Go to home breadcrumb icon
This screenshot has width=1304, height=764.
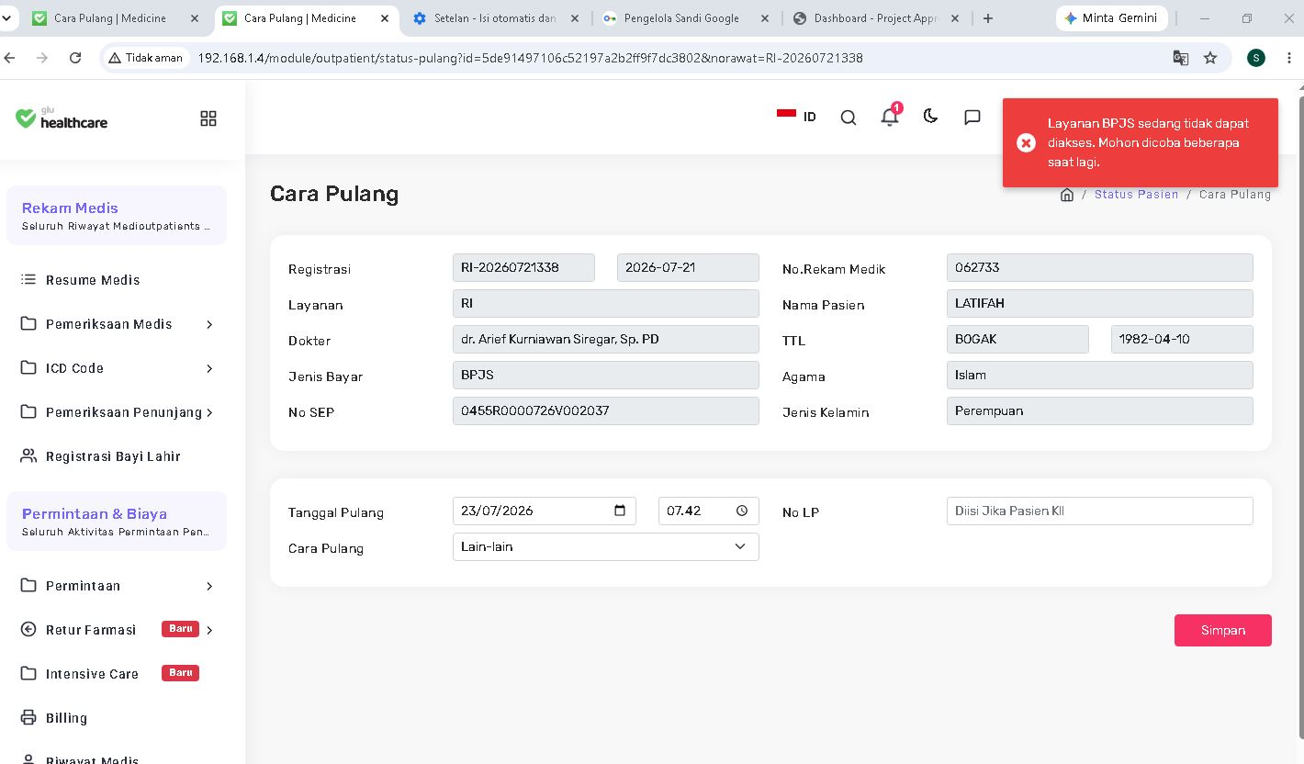pyautogui.click(x=1067, y=195)
